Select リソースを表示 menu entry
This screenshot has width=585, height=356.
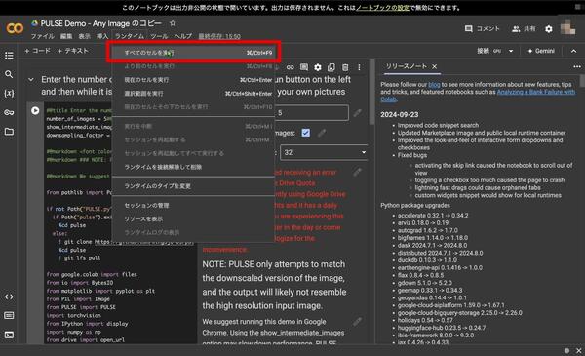[x=193, y=218]
